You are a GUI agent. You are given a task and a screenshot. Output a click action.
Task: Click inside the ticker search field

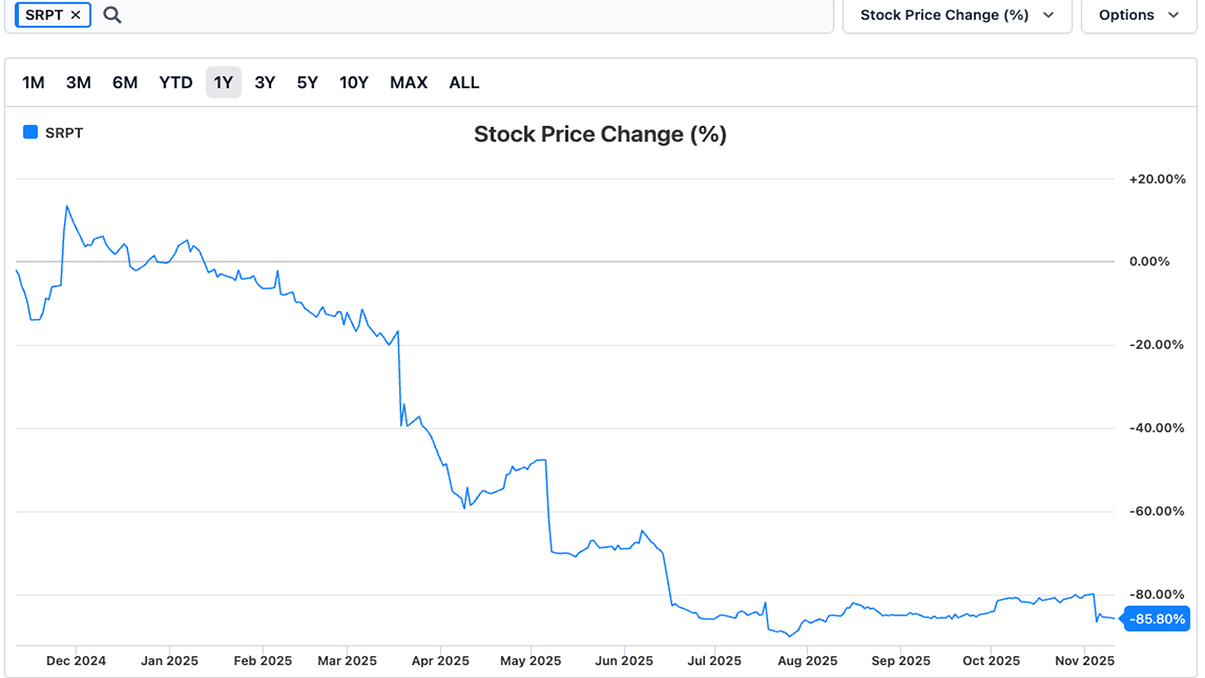click(452, 14)
